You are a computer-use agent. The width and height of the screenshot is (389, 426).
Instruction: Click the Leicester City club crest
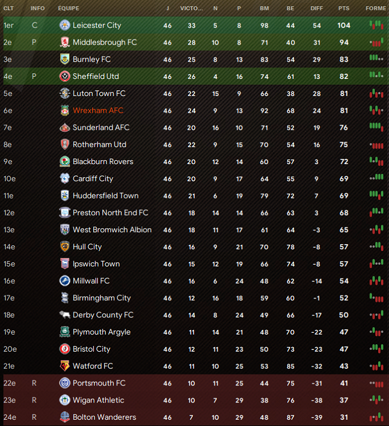pos(65,25)
